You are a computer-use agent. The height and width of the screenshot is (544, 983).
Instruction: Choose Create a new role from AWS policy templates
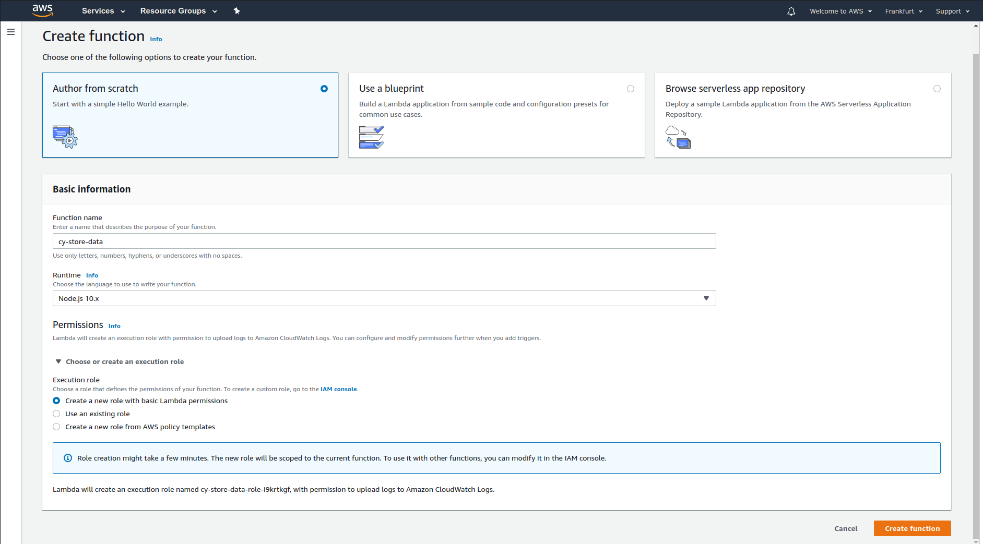click(56, 427)
